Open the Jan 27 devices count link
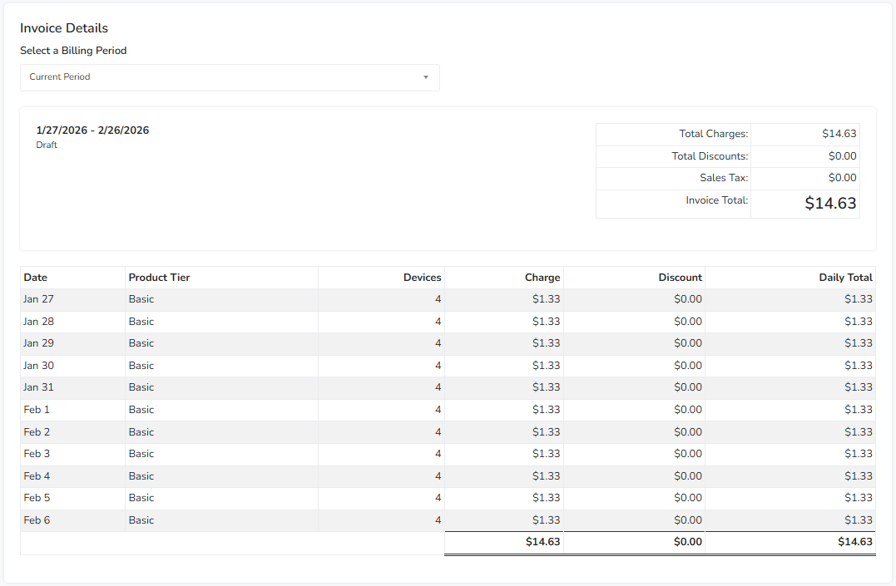Image resolution: width=896 pixels, height=586 pixels. (x=438, y=299)
